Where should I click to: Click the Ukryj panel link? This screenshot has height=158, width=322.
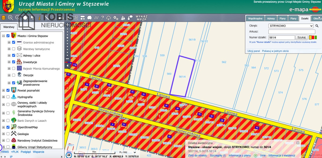tap(254, 51)
